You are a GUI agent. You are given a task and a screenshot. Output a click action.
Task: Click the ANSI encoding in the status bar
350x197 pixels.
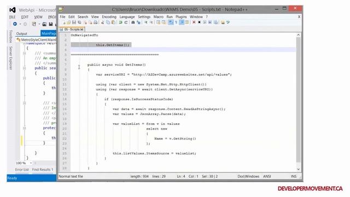(267, 176)
